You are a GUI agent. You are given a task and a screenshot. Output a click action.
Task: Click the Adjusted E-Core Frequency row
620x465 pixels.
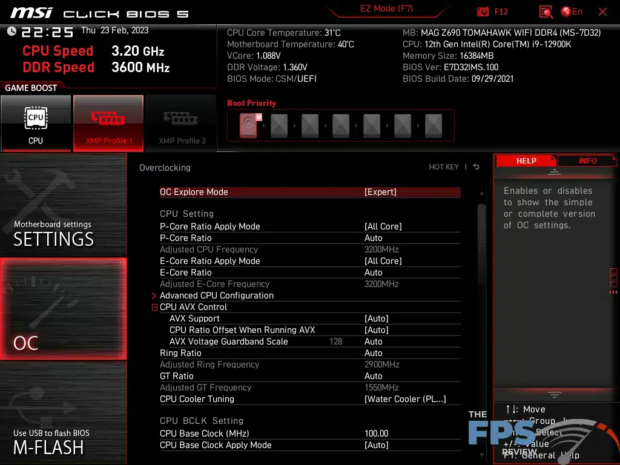pyautogui.click(x=310, y=284)
